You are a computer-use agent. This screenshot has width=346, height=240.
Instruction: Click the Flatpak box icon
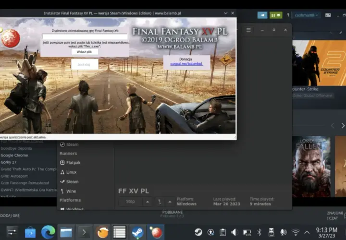tap(62, 163)
